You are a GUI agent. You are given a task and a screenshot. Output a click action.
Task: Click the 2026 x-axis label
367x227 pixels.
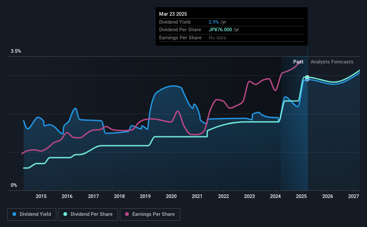click(x=328, y=196)
